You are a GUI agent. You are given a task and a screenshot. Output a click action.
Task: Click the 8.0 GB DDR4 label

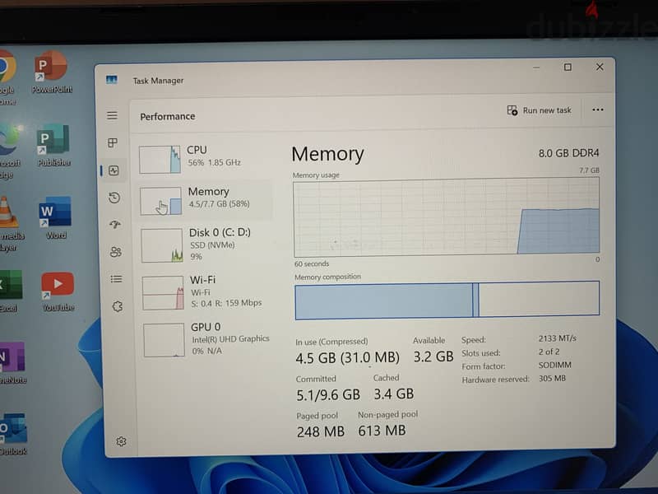(x=568, y=153)
